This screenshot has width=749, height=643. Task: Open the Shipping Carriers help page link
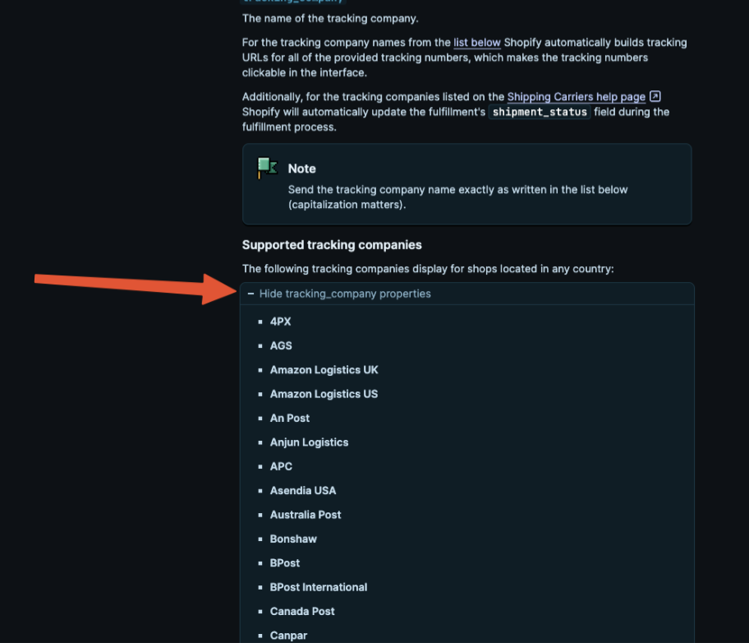(x=576, y=97)
